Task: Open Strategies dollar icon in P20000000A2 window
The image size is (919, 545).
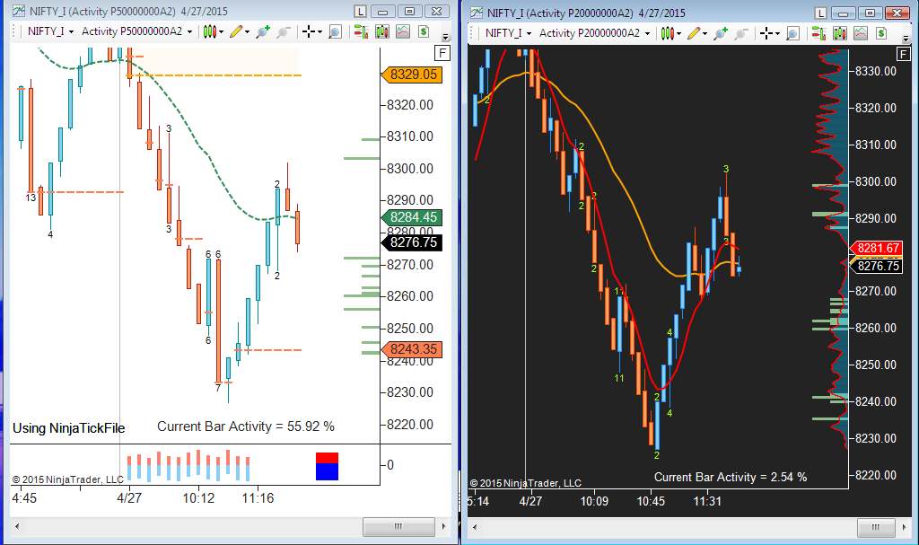Action: [x=881, y=33]
